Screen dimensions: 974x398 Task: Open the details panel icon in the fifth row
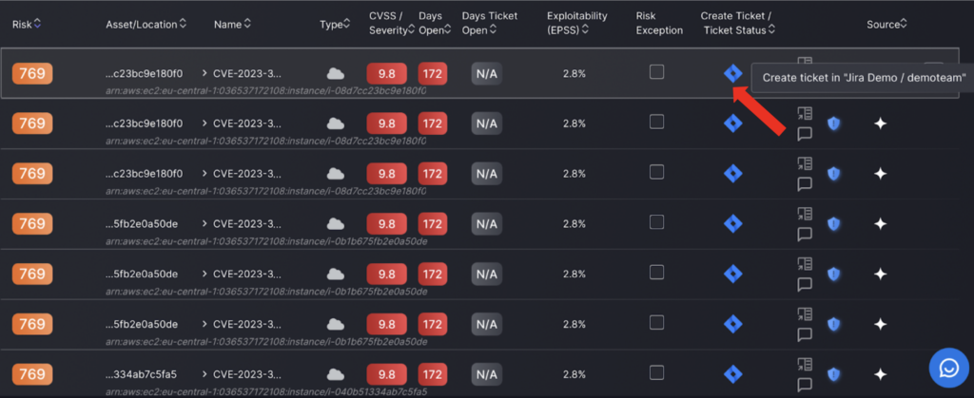805,263
